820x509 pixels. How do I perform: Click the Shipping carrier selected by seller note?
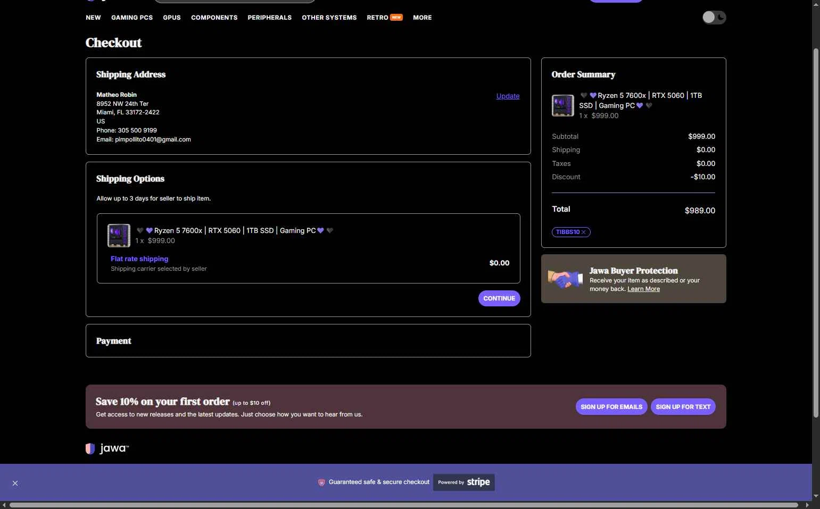pyautogui.click(x=159, y=269)
